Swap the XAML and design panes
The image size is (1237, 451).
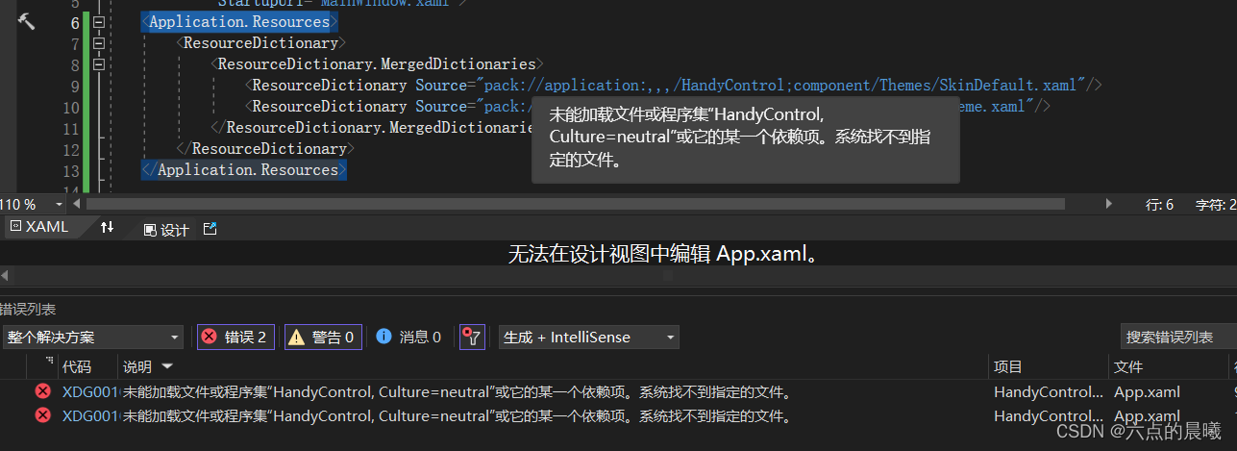[x=108, y=228]
